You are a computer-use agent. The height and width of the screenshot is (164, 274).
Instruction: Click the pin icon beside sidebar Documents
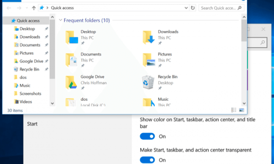pos(46,45)
